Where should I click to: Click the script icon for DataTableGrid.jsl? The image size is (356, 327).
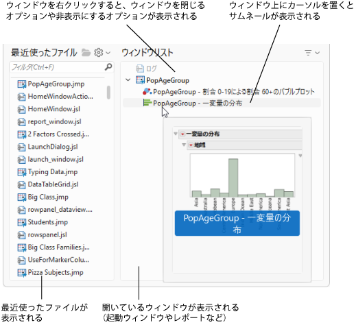pyautogui.click(x=21, y=185)
